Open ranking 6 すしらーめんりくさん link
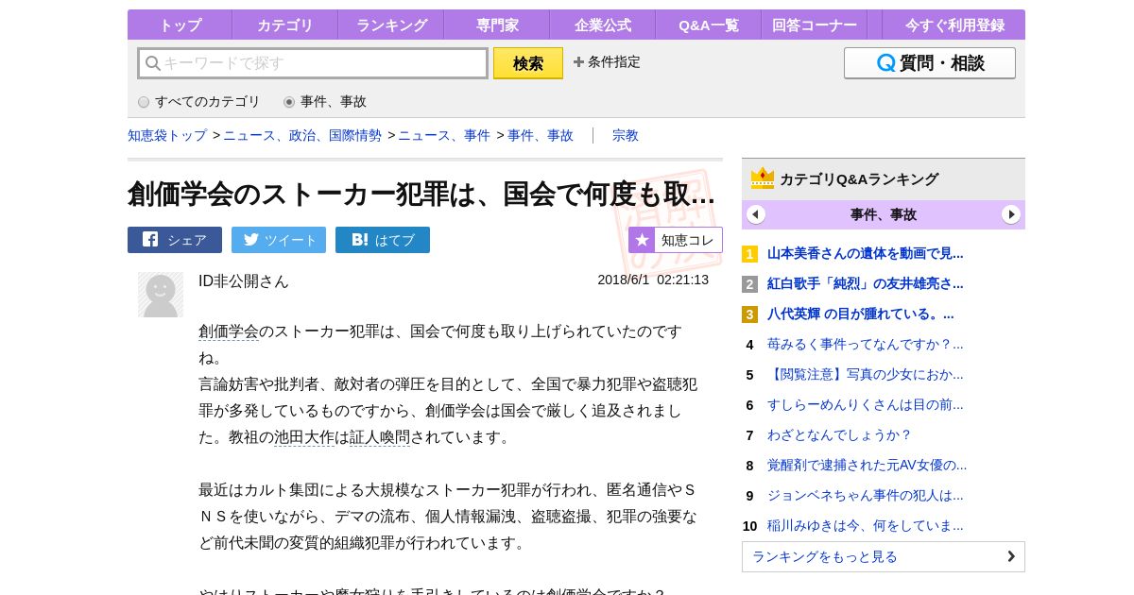Screen dimensions: 1134x595 (866, 404)
